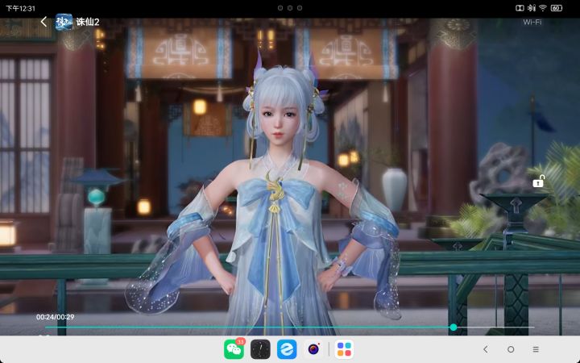Open the Clock app in dock
This screenshot has width=580, height=363.
click(260, 349)
